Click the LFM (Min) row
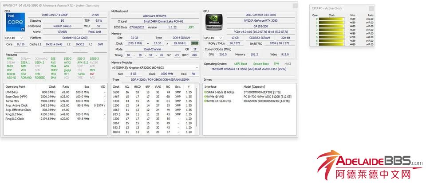426x183 pixels. point(55,92)
